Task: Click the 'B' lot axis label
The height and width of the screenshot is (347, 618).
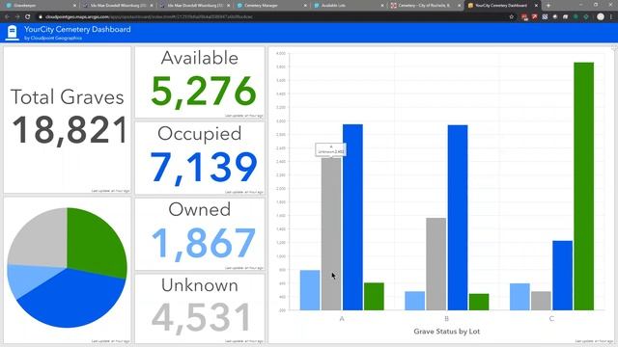Action: (x=446, y=319)
